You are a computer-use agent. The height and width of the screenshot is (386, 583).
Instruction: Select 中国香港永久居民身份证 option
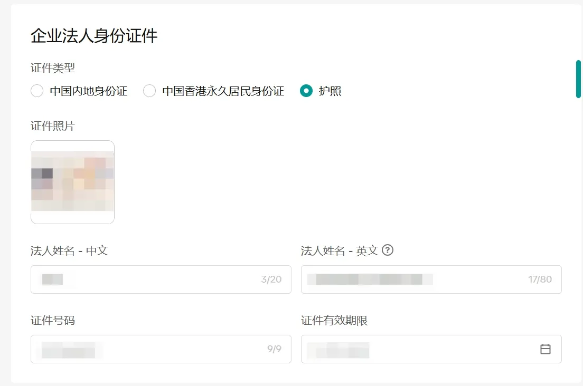click(x=149, y=91)
